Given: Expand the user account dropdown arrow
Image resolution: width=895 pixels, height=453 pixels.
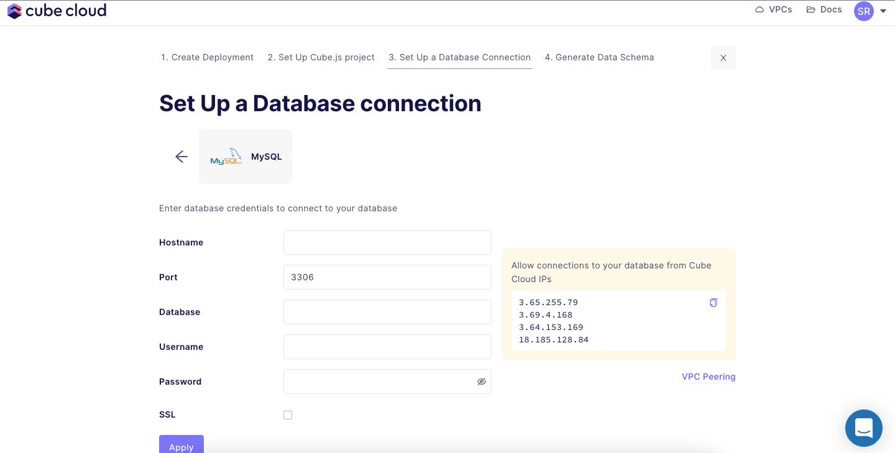Looking at the screenshot, I should tap(883, 11).
